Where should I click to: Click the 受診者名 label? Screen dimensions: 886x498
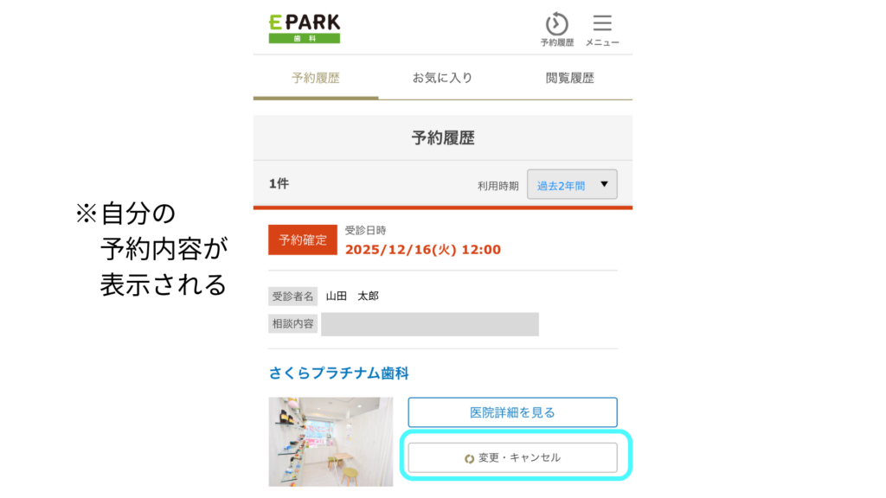click(x=294, y=296)
